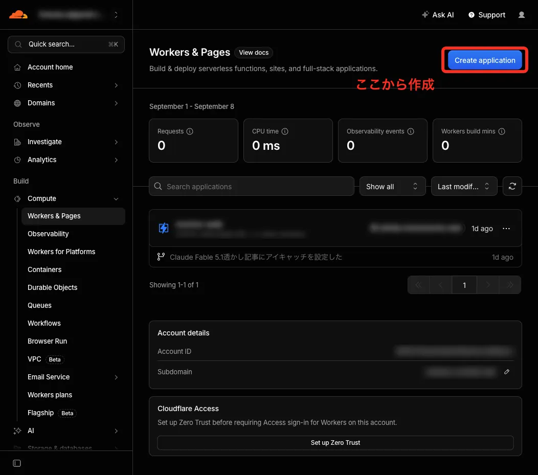The height and width of the screenshot is (475, 538).
Task: Open the account switcher chevron
Action: [x=116, y=15]
